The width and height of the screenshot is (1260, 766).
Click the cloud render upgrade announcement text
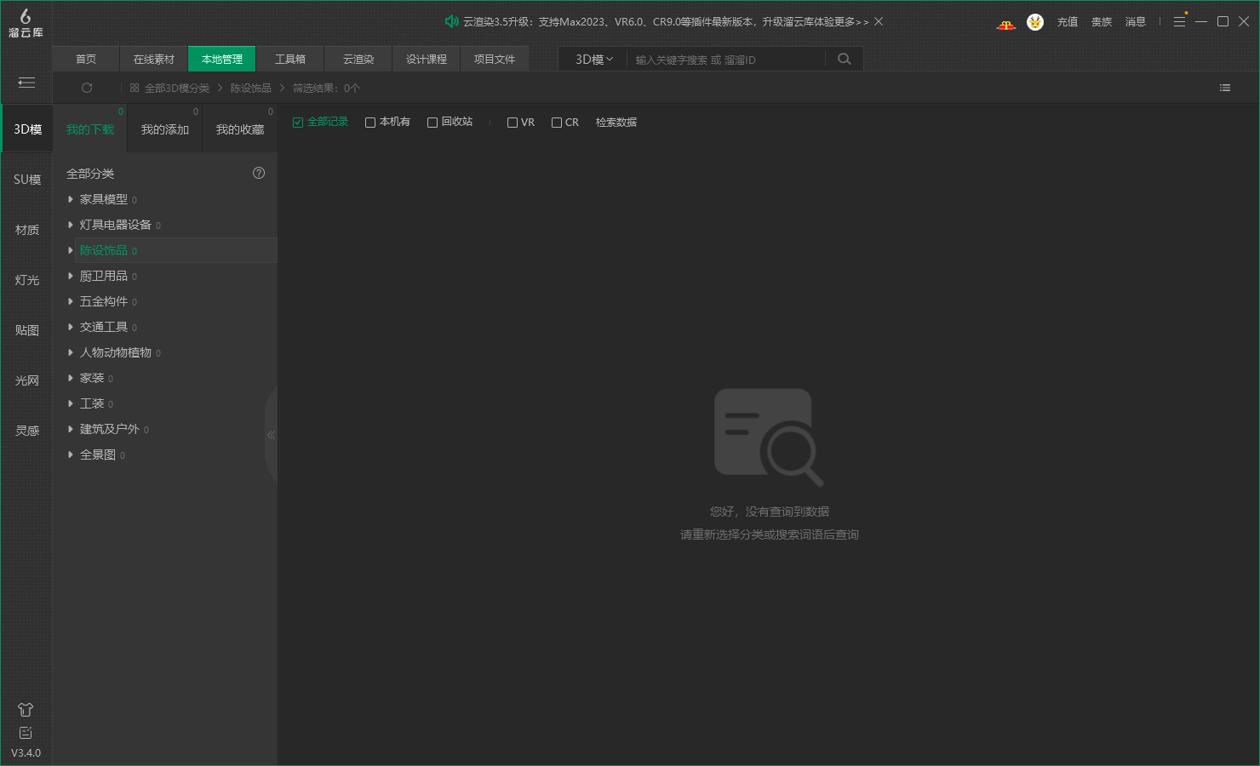click(x=666, y=21)
